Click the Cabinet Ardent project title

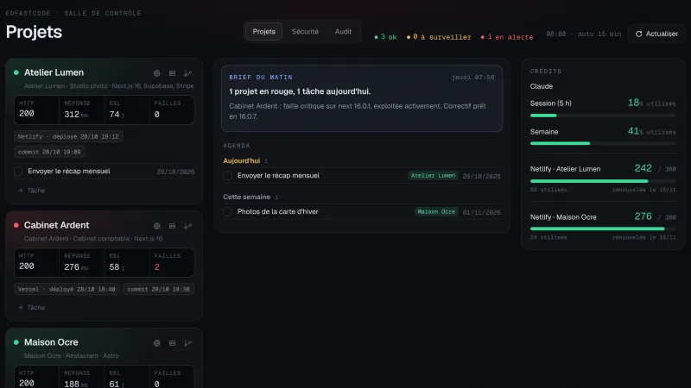tap(56, 225)
